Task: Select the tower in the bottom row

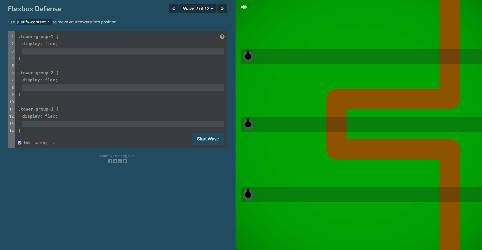Action: pyautogui.click(x=248, y=194)
